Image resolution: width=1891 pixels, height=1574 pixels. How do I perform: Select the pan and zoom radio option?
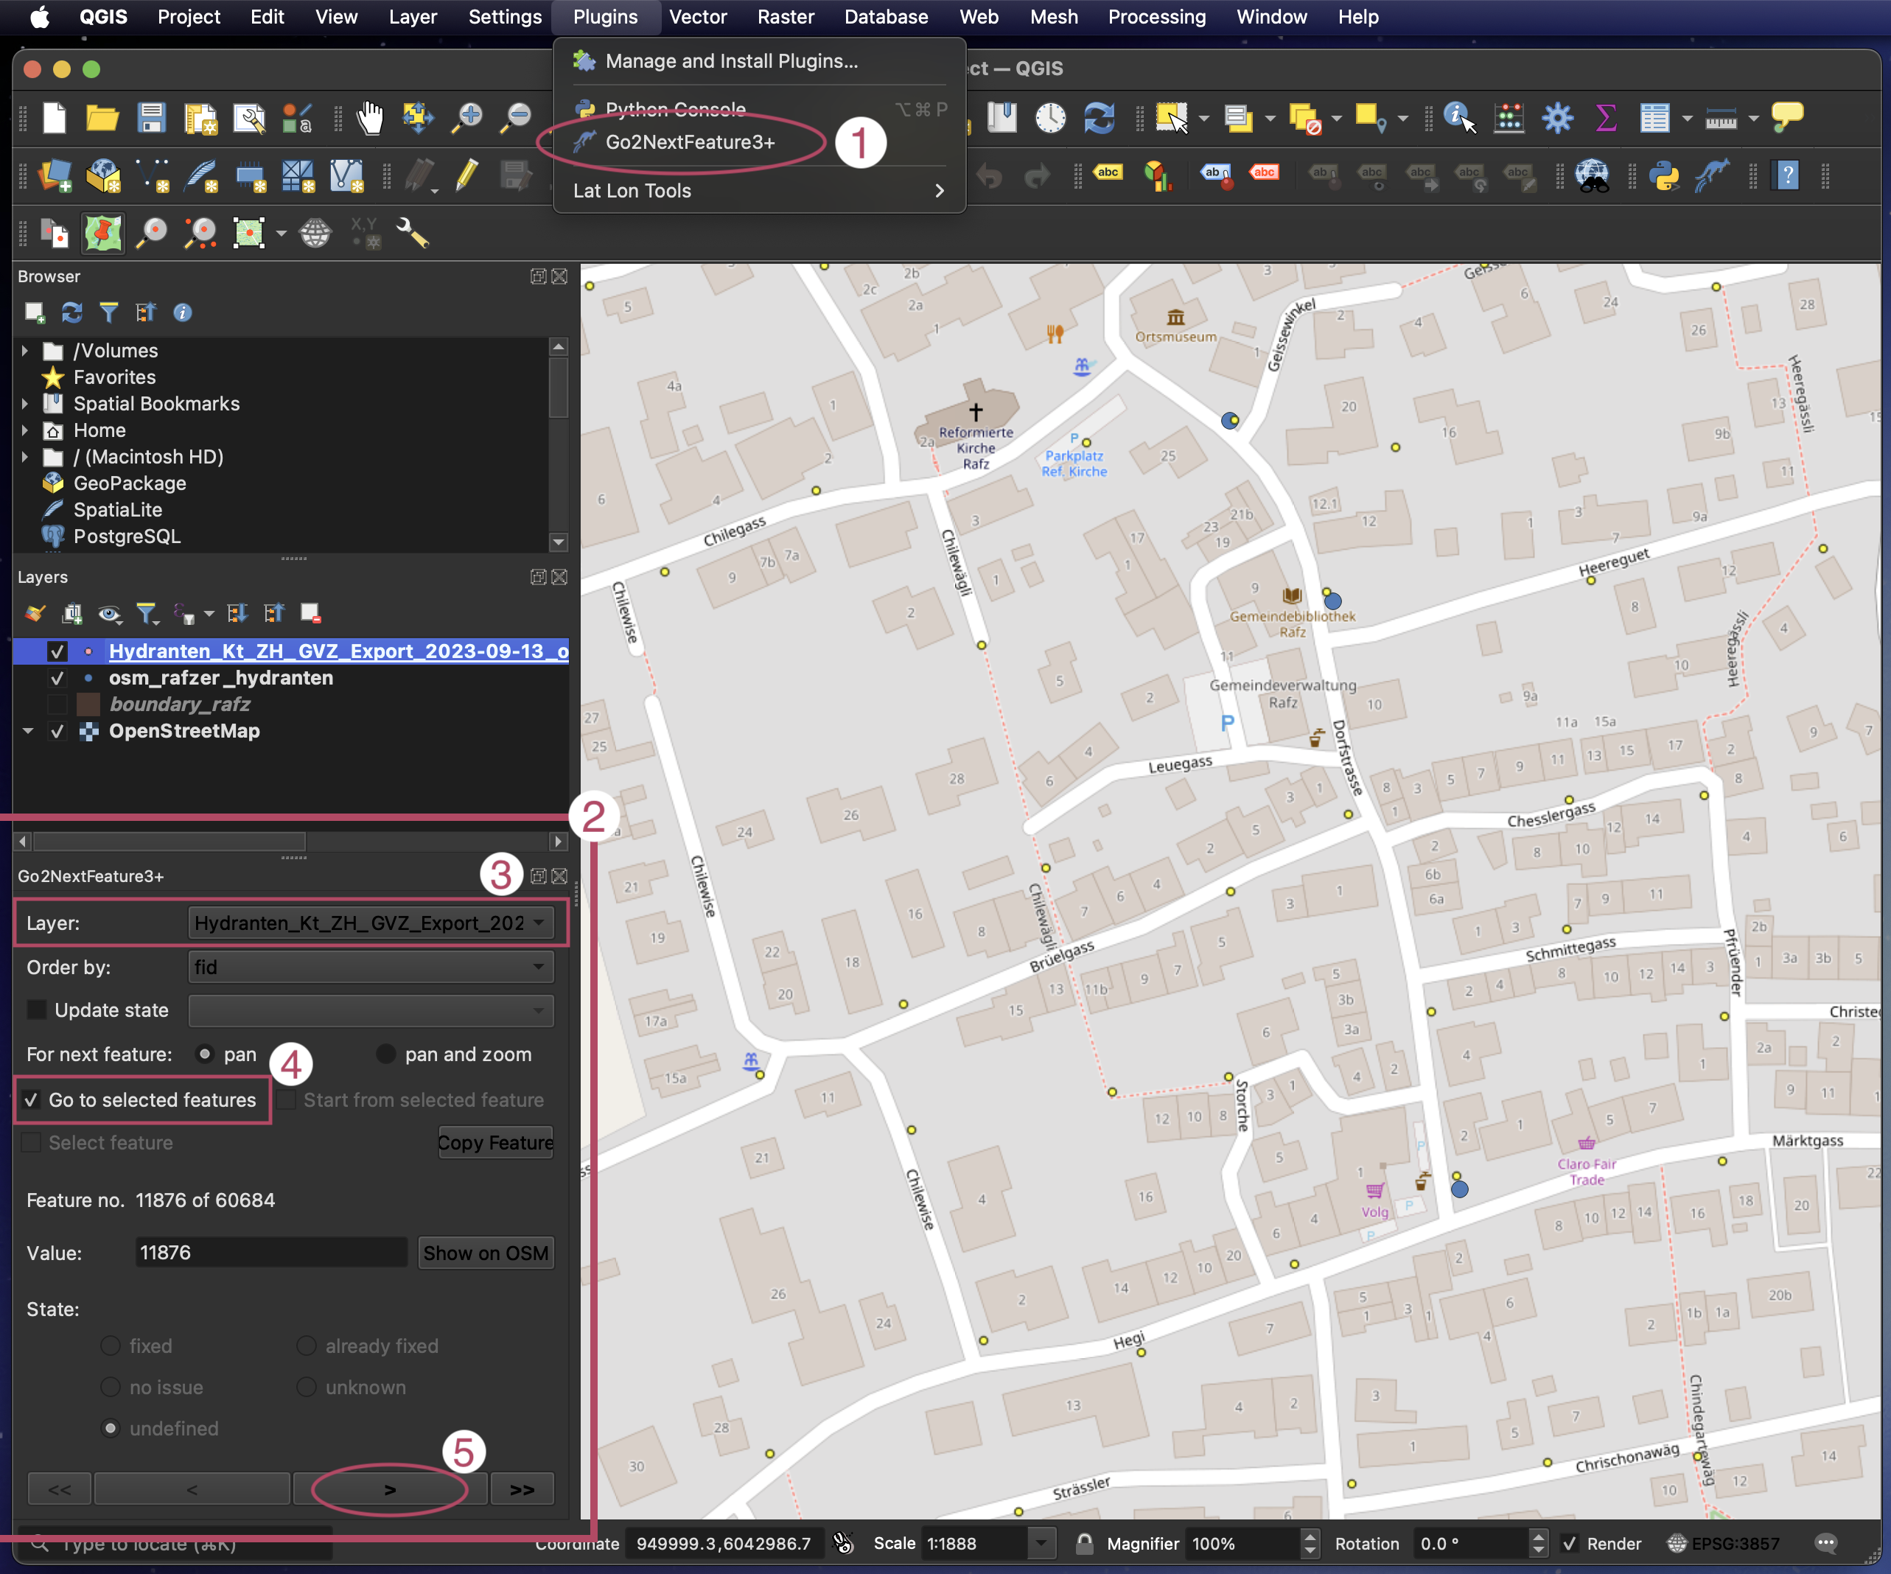(385, 1054)
